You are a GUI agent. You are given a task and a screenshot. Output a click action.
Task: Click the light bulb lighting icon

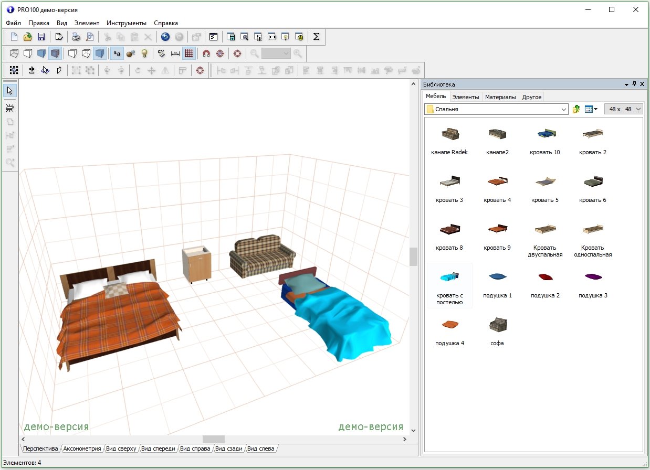(x=144, y=53)
